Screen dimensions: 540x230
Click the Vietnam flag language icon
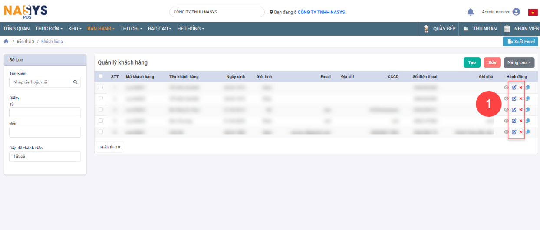pos(533,12)
